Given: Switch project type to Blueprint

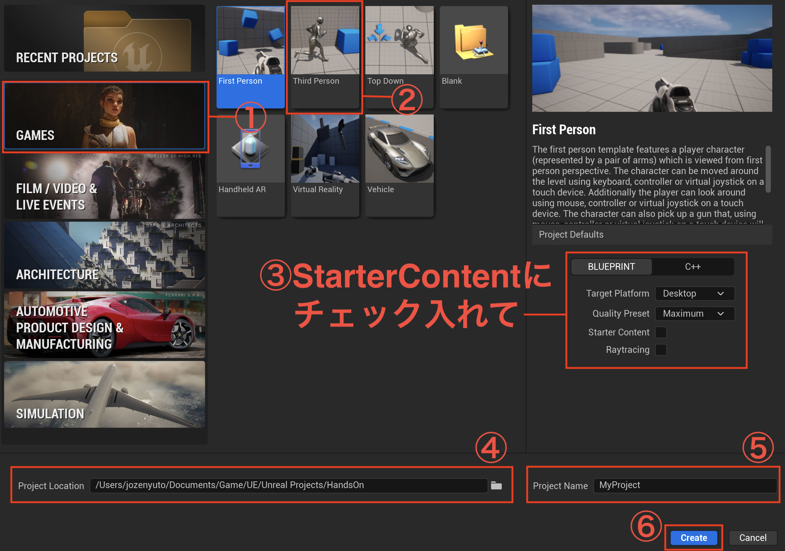Looking at the screenshot, I should pyautogui.click(x=611, y=266).
